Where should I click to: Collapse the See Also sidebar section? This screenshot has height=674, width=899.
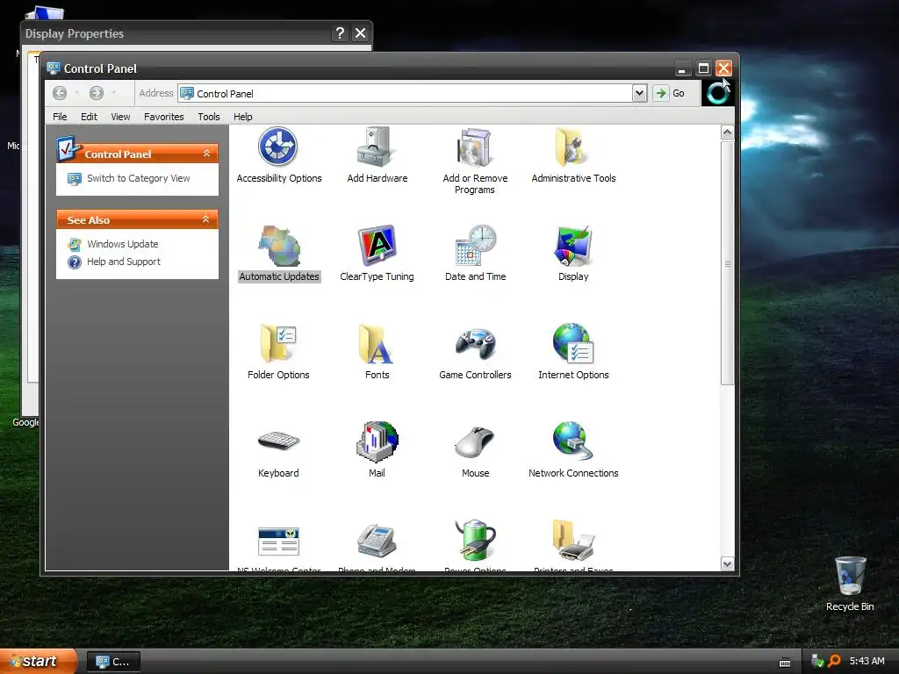pyautogui.click(x=206, y=219)
